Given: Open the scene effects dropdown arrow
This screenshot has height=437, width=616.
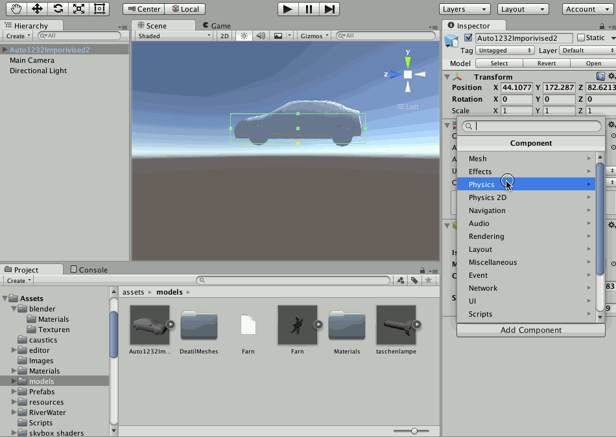Looking at the screenshot, I should tap(289, 36).
